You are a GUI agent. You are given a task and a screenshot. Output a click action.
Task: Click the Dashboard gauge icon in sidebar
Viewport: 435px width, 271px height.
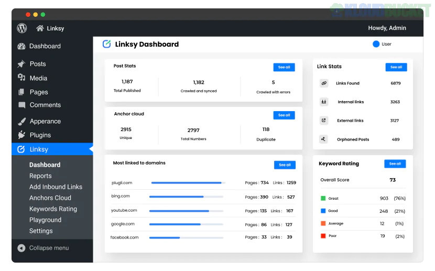21,46
